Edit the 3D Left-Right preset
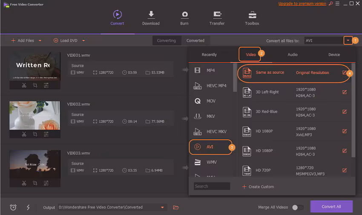The image size is (362, 215). pos(345,92)
